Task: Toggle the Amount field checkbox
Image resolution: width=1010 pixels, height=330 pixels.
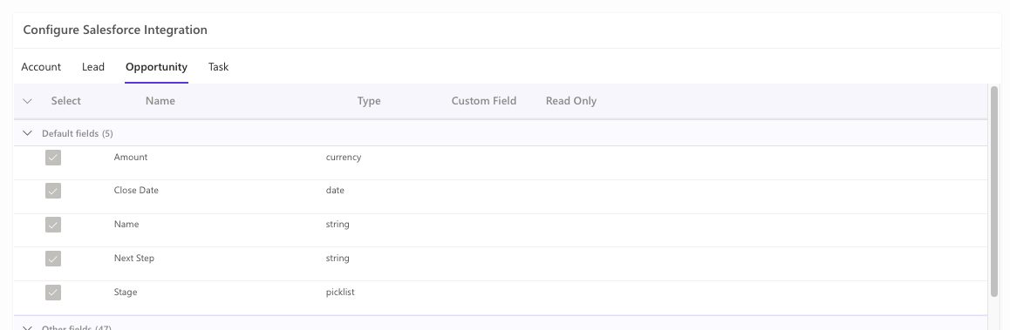Action: 53,158
